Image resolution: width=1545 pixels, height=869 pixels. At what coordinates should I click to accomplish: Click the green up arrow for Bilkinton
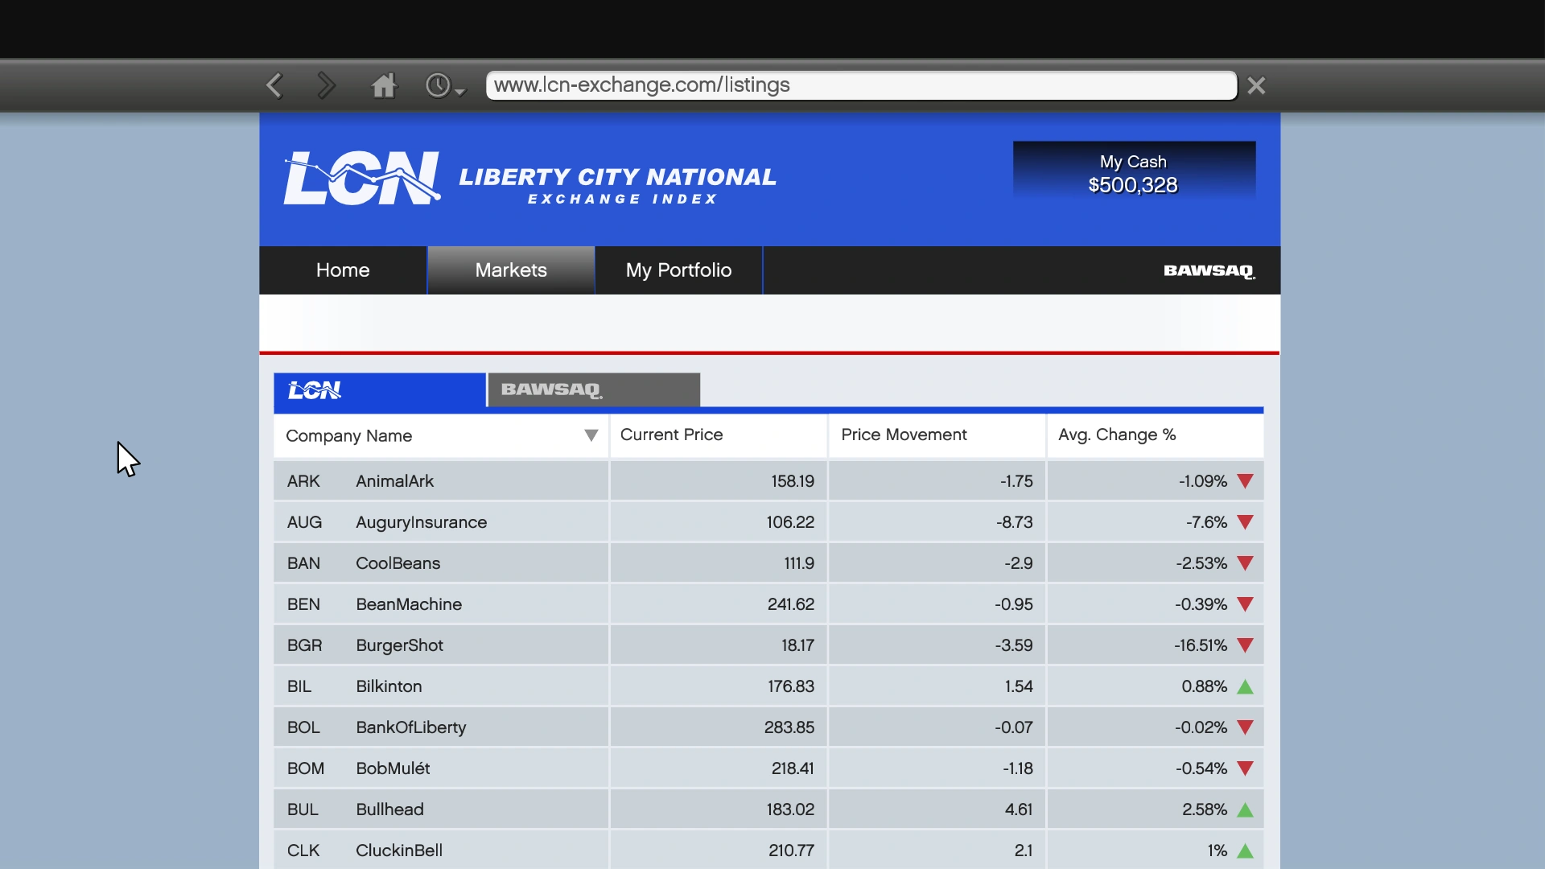[x=1245, y=686]
